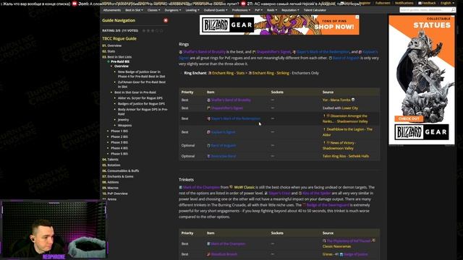This screenshot has height=260, width=463.
Task: Open the Dungeons dropdown menu
Action: coord(172,10)
